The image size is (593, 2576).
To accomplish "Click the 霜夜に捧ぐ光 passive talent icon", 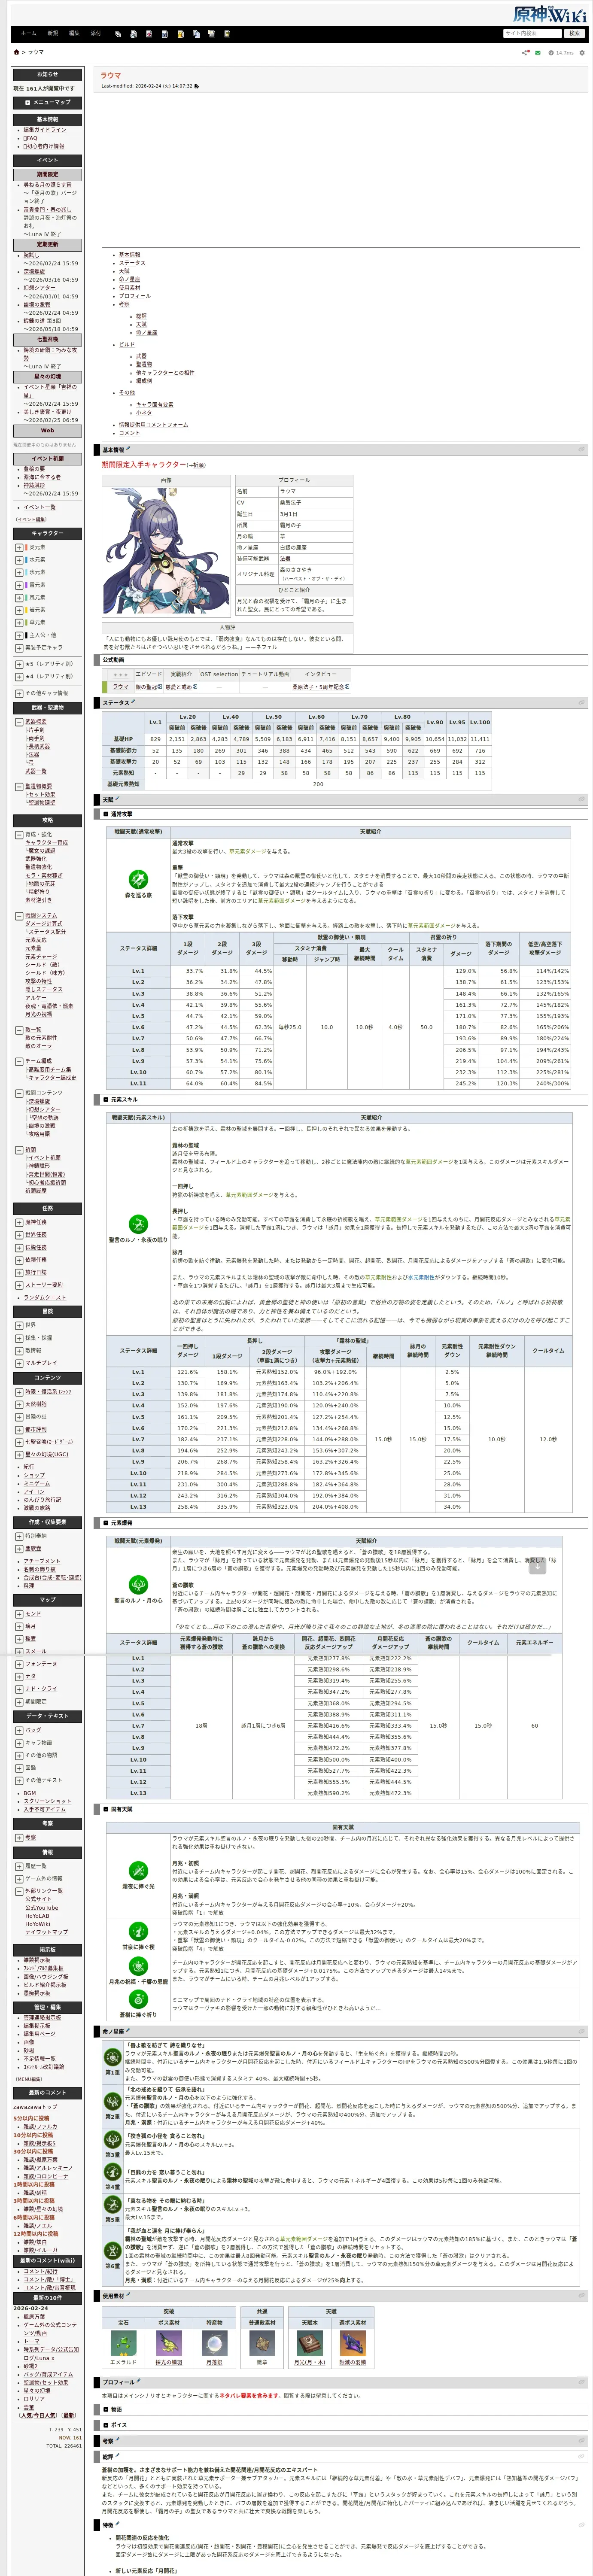I will pyautogui.click(x=138, y=1871).
